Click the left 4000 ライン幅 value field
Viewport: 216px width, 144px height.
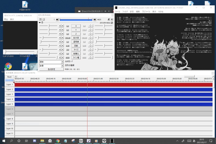pyautogui.click(x=67, y=58)
